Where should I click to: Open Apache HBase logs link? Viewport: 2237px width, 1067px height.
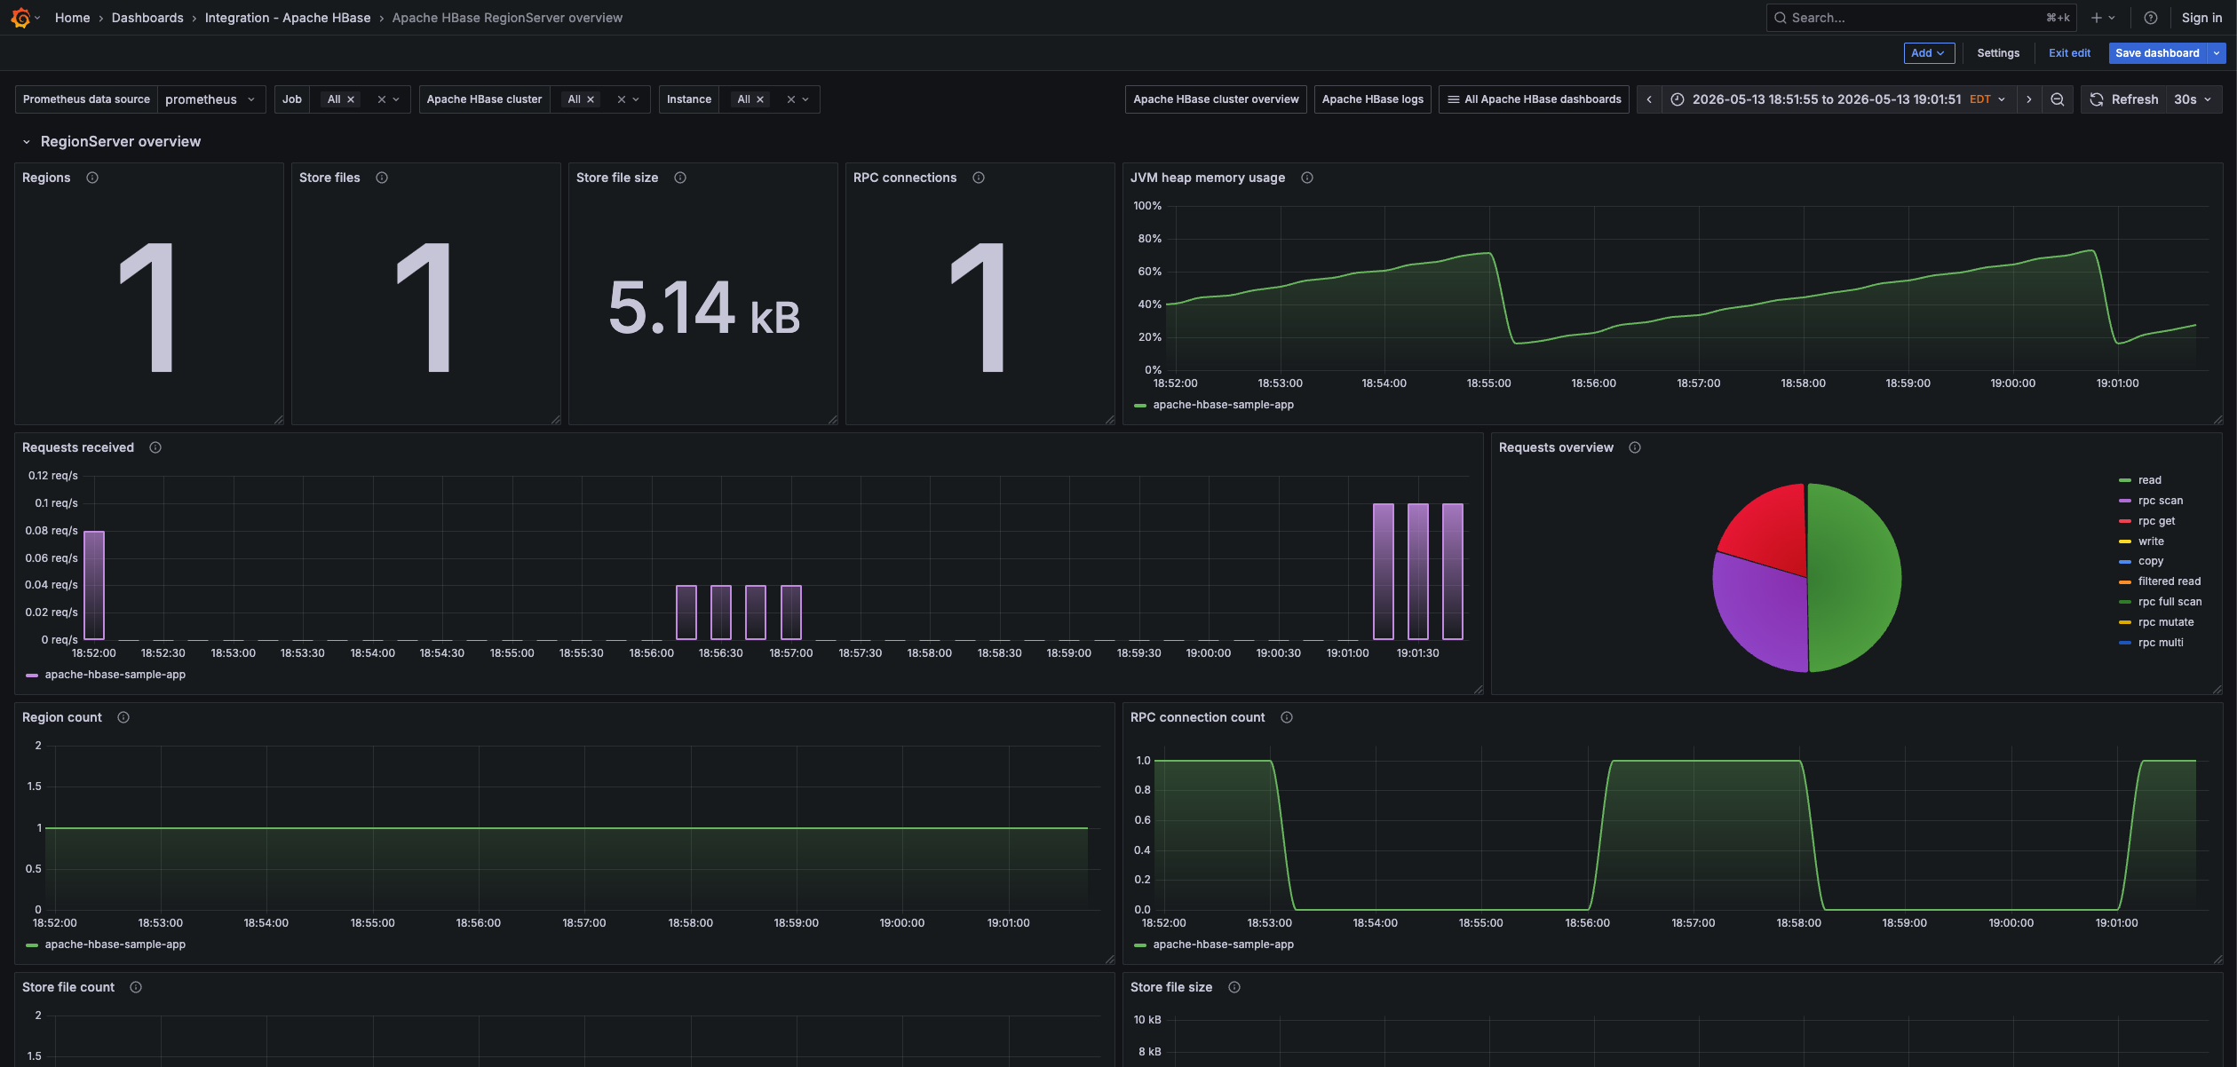[1372, 99]
